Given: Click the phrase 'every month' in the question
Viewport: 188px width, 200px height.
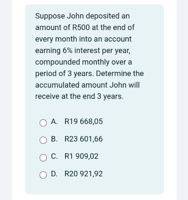Looking at the screenshot, I should coord(56,39).
